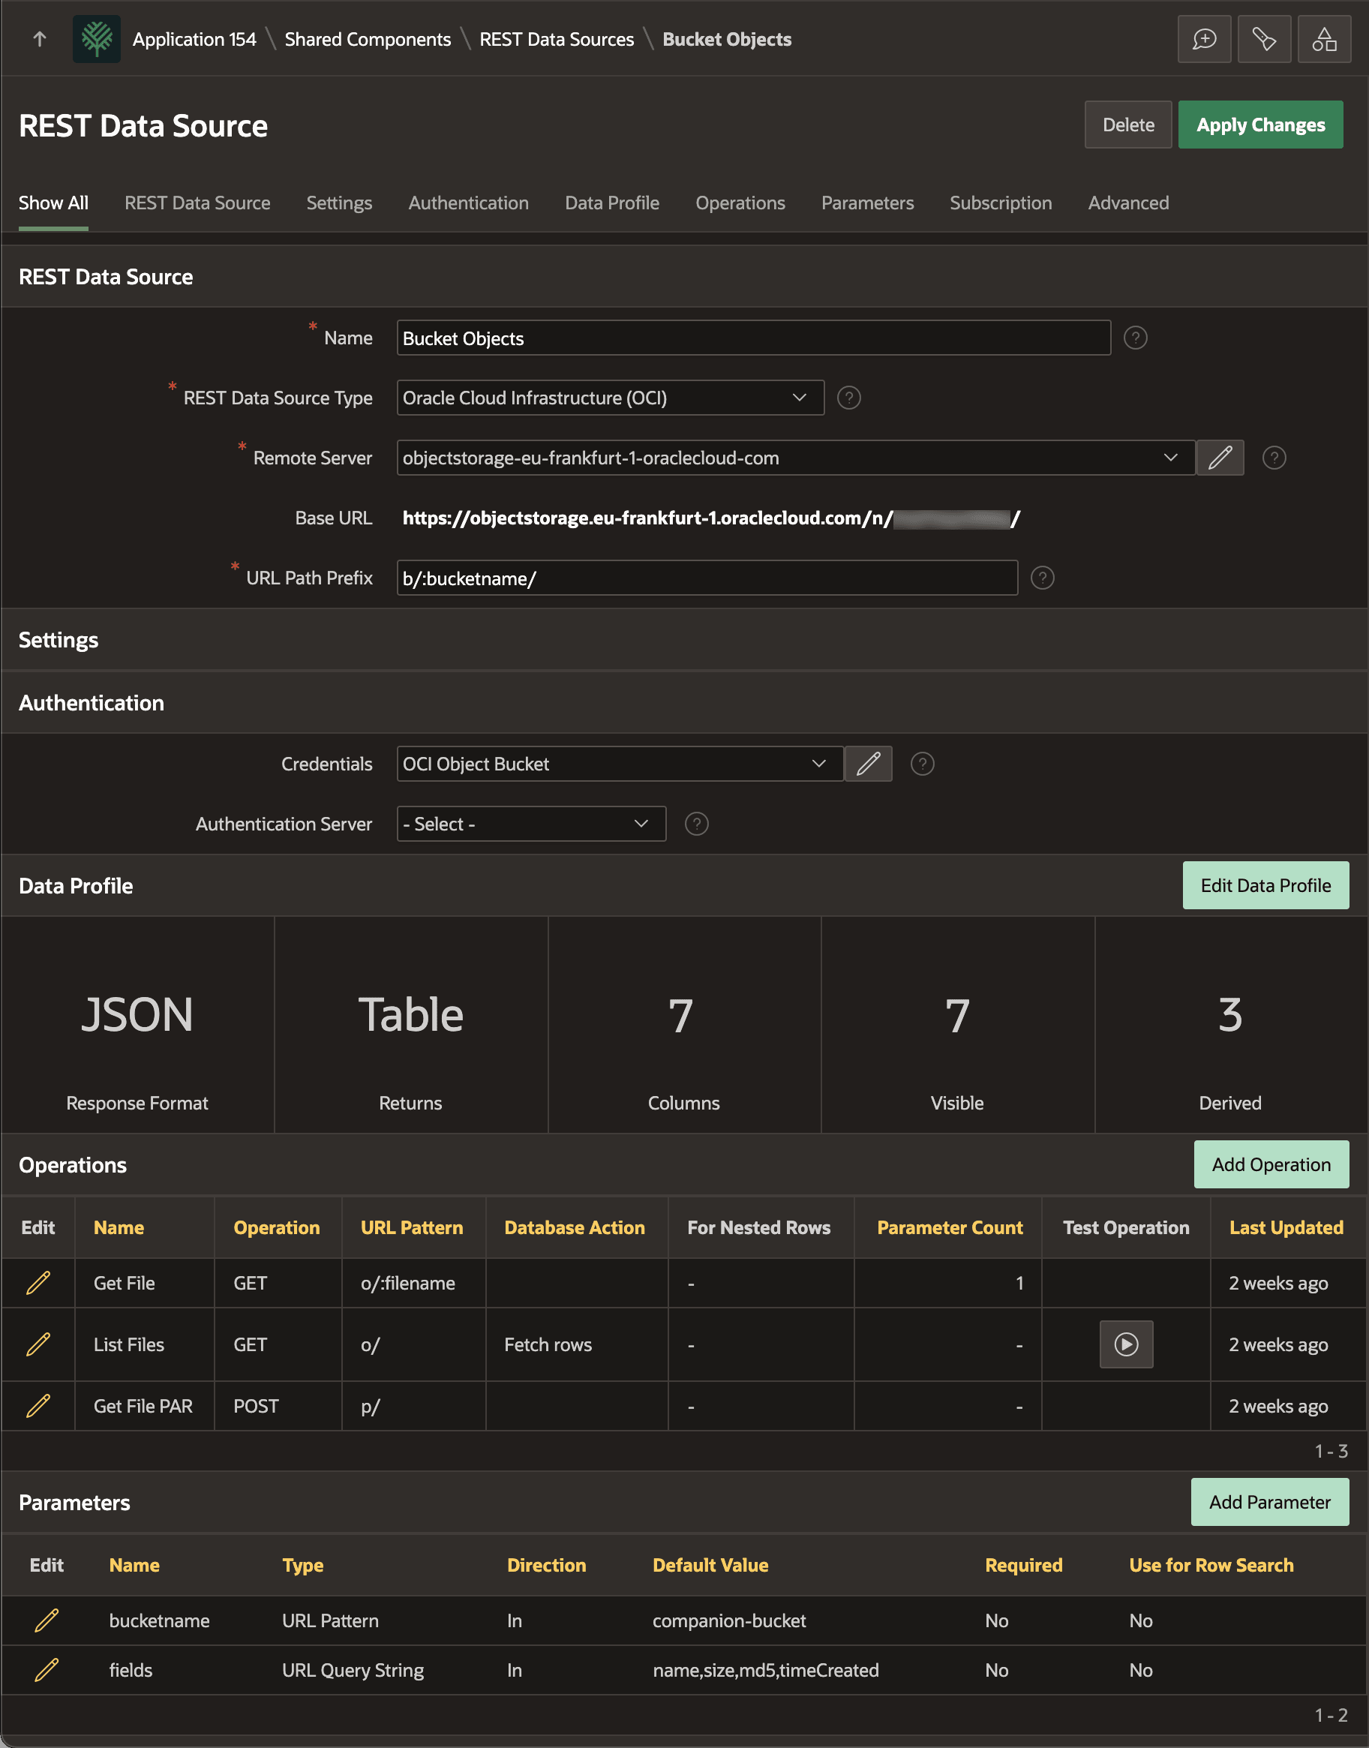This screenshot has width=1369, height=1748.
Task: Click the Derived columns count card
Action: click(x=1230, y=1025)
